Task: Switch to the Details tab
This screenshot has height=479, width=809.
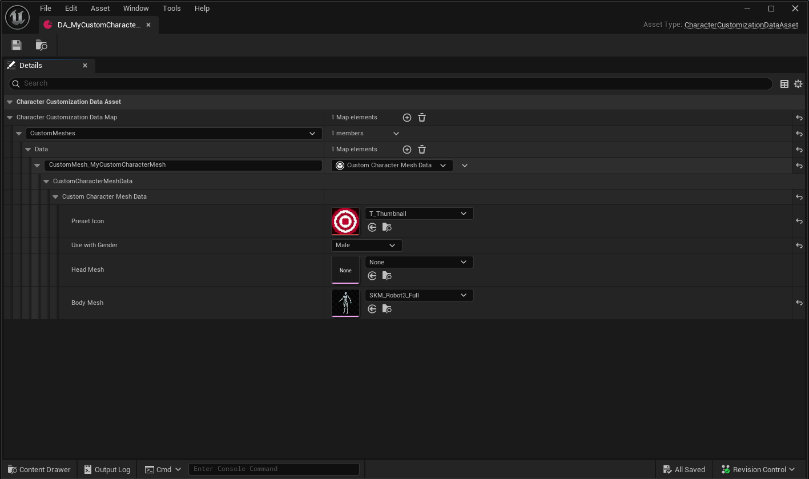Action: [31, 66]
